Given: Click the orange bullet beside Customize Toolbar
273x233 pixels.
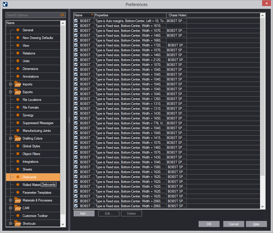Looking at the screenshot, I should pyautogui.click(x=18, y=216).
